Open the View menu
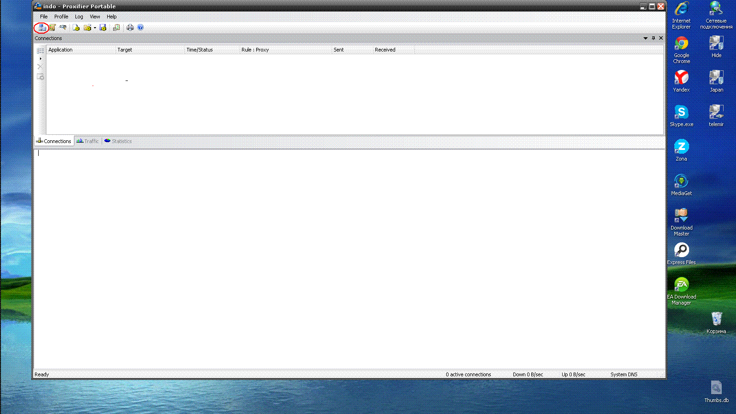 click(95, 17)
